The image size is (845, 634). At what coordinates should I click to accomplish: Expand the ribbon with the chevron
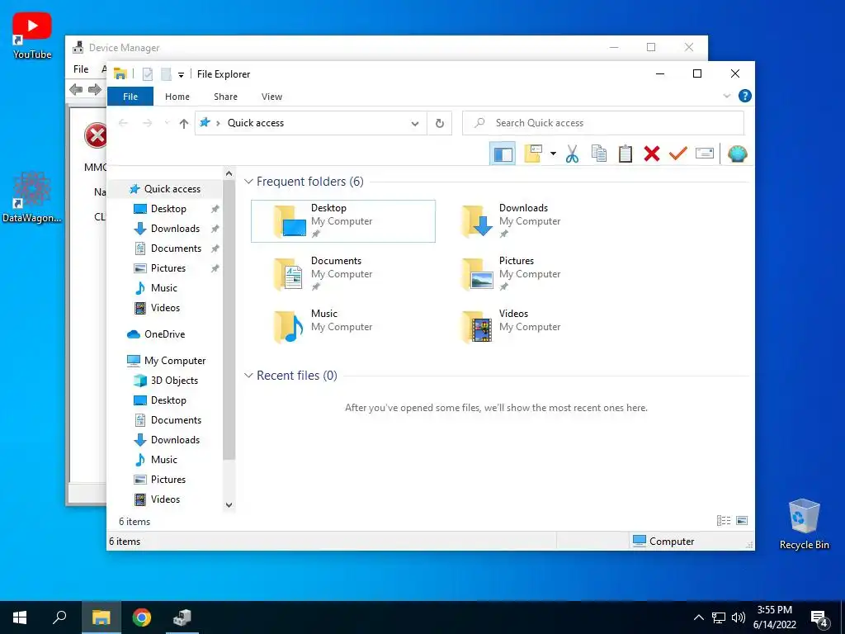pos(726,96)
